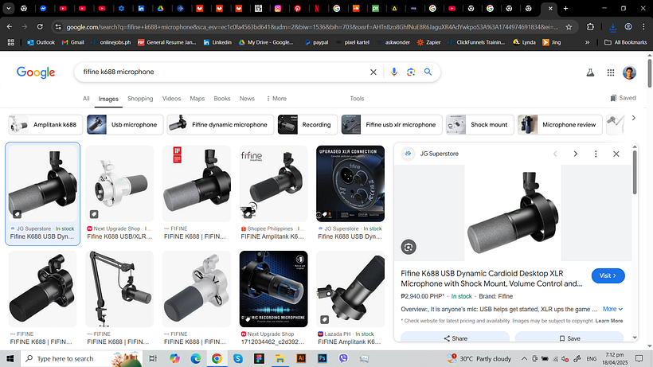The height and width of the screenshot is (367, 653).
Task: Open the Google apps grid
Action: tap(611, 72)
